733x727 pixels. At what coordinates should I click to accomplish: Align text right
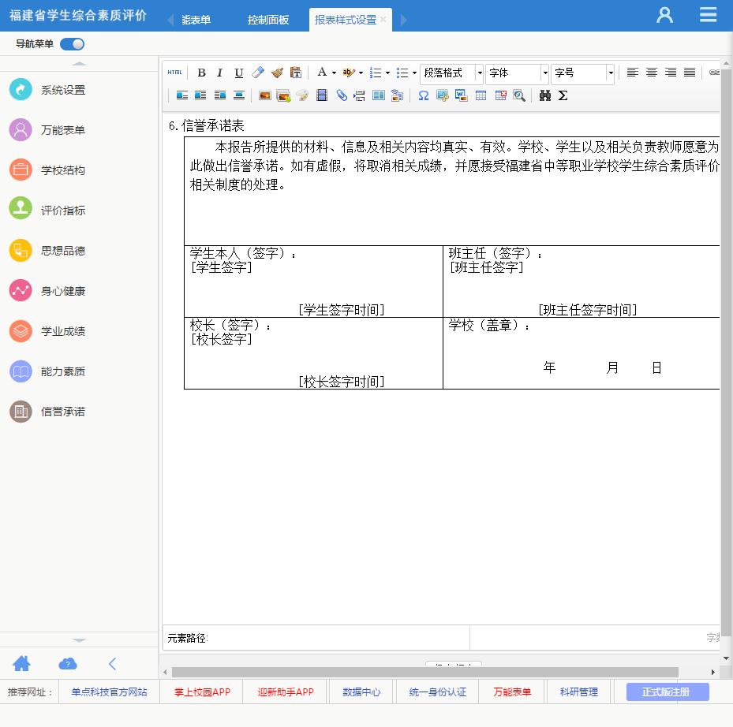[671, 73]
